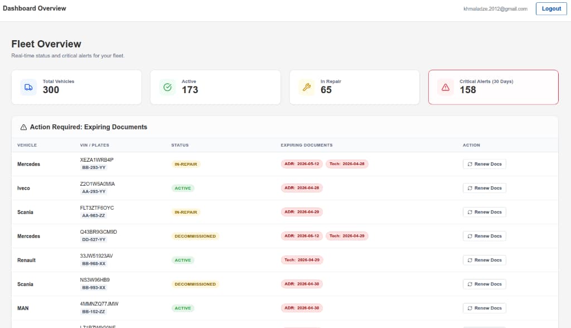This screenshot has height=328, width=571.
Task: Click plate AA-963-ZZ
Action: pyautogui.click(x=94, y=216)
